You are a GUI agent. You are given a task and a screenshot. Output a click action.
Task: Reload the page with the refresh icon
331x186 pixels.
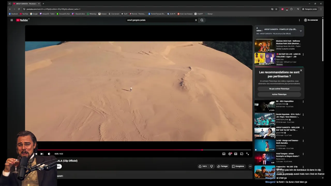click(19, 9)
